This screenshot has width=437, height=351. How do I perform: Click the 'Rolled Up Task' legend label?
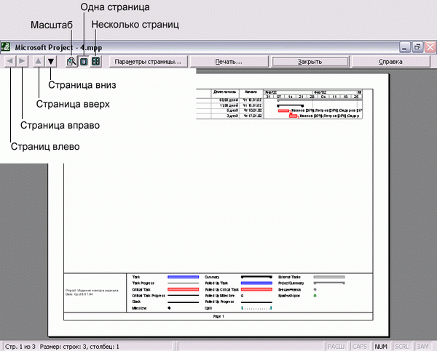click(216, 283)
